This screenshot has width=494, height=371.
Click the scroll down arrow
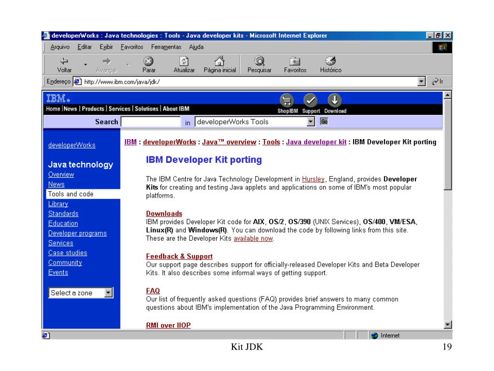(x=447, y=325)
